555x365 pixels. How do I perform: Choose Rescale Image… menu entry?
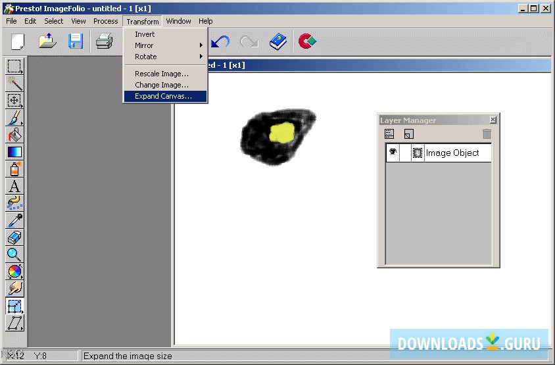[165, 74]
